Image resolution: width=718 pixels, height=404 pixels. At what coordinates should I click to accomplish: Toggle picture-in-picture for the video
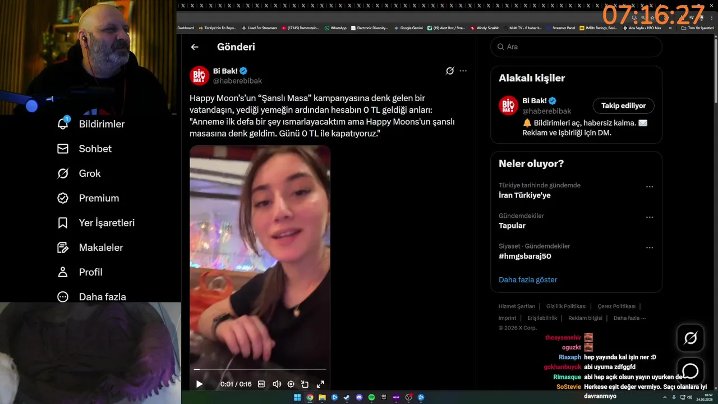305,384
